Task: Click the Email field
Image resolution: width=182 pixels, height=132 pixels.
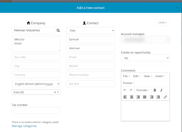Action: click(91, 57)
